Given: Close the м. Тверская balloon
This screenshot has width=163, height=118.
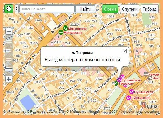Looking at the screenshot, I should pyautogui.click(x=124, y=51).
